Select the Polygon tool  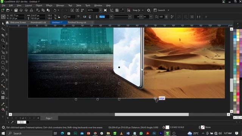3,68
